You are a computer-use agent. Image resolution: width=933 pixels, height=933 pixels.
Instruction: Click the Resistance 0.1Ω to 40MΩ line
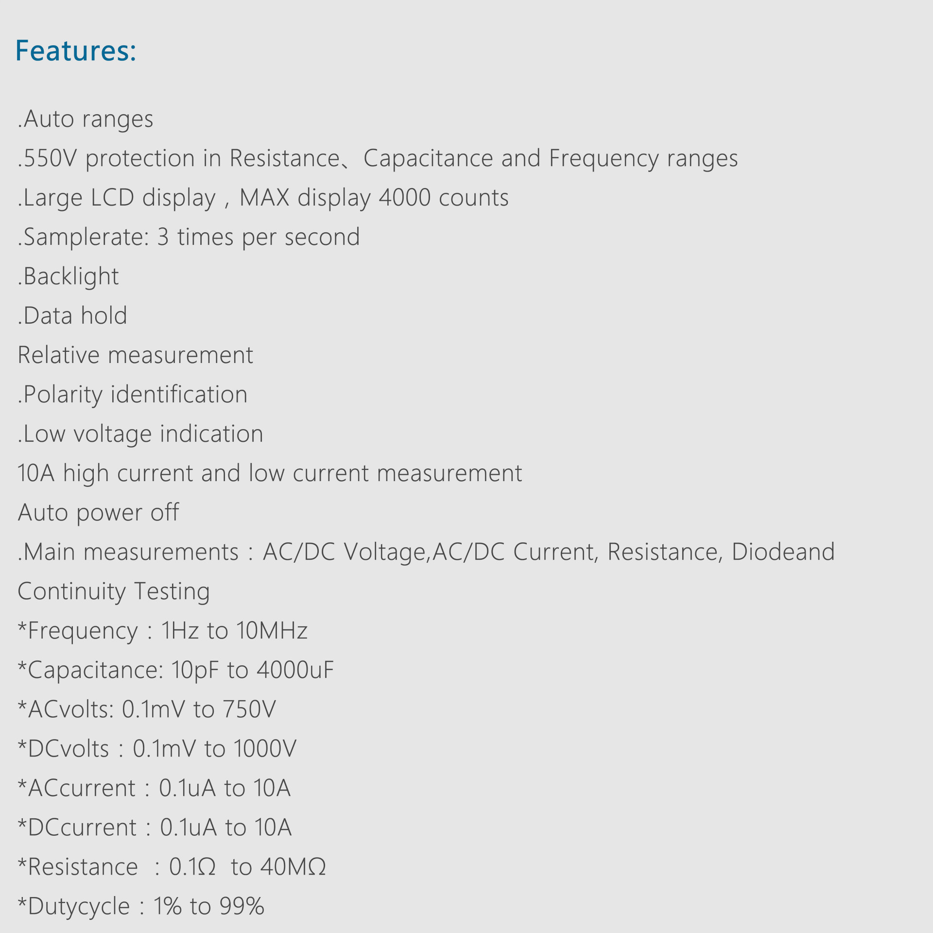tap(172, 867)
